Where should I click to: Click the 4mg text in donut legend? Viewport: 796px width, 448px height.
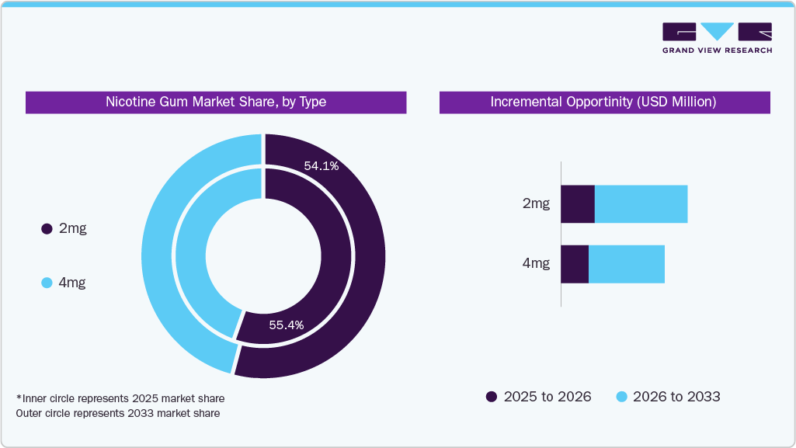[x=72, y=282]
